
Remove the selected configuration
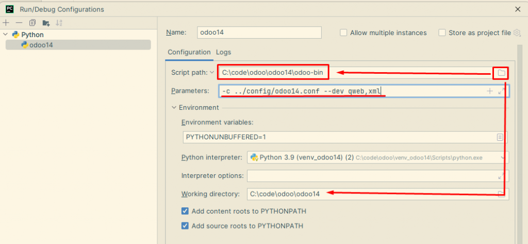[19, 23]
